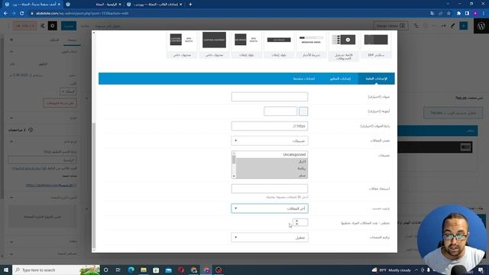Close the settings sidebar with X icon
Image resolution: width=489 pixels, height=275 pixels.
(11, 40)
